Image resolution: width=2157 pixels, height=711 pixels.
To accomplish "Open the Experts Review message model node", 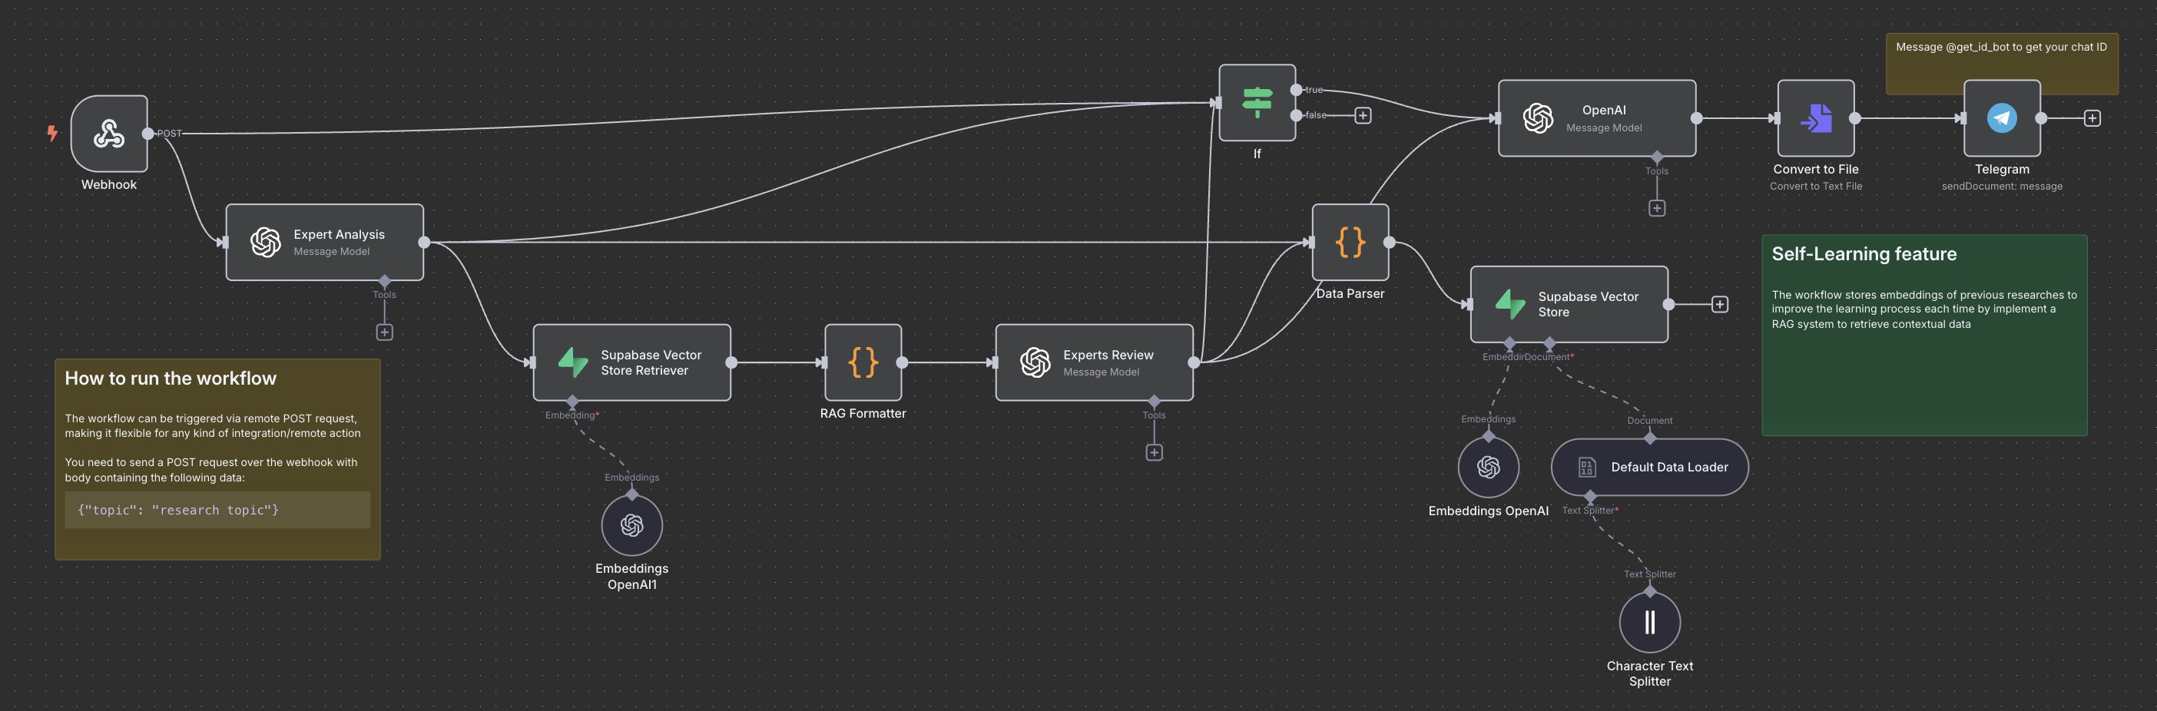I will pos(1094,362).
